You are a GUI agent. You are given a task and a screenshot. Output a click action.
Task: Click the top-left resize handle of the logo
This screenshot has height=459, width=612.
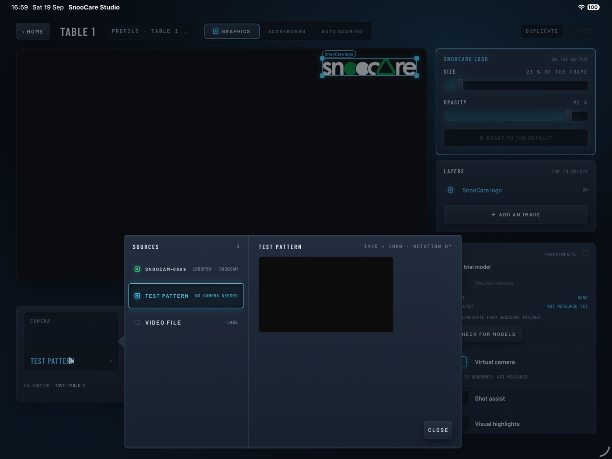323,59
